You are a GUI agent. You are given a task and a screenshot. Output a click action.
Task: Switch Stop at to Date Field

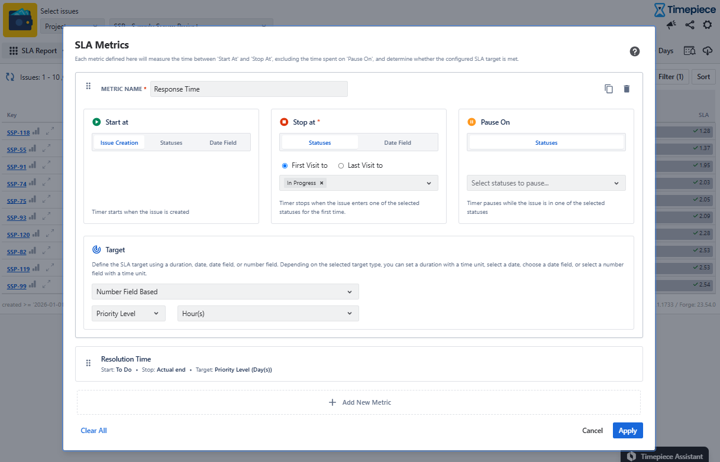pos(398,142)
